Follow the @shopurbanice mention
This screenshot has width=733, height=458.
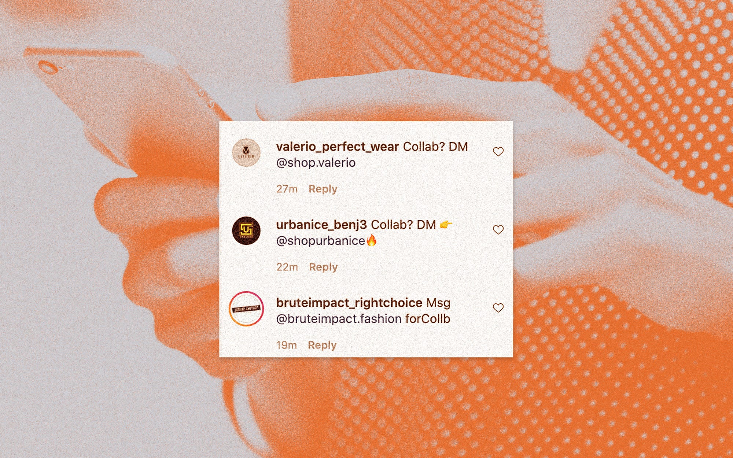[321, 241]
